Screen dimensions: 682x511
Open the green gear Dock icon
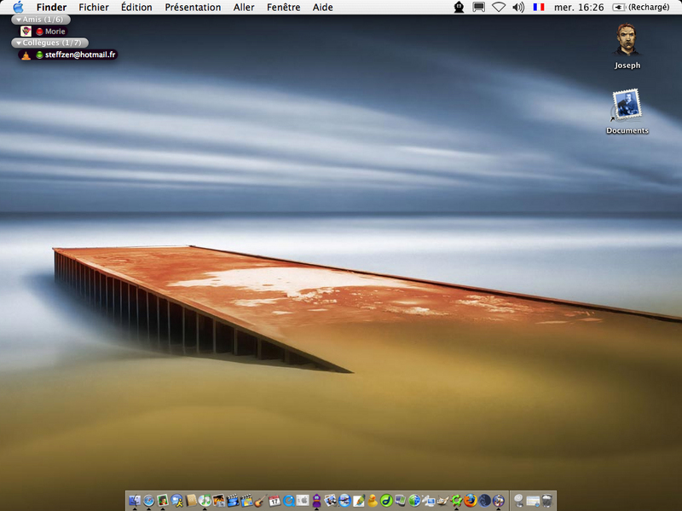click(x=456, y=501)
